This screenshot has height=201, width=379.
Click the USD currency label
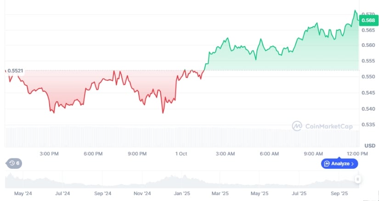click(x=370, y=145)
